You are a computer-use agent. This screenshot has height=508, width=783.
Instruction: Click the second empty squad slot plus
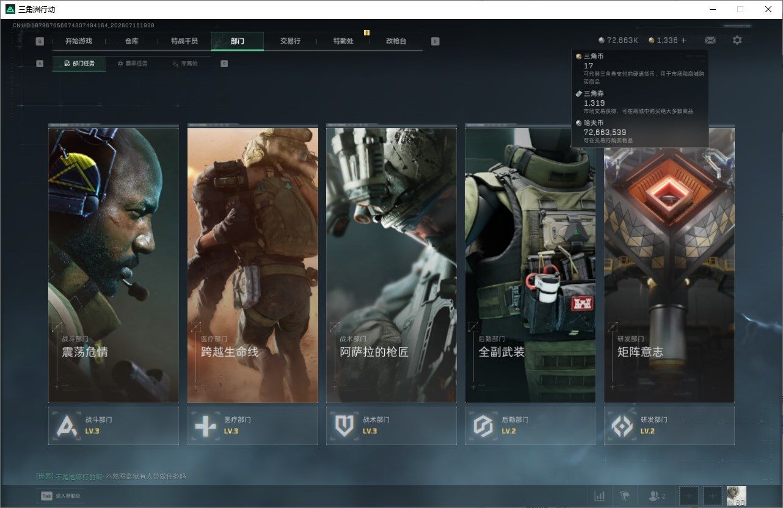coord(712,496)
